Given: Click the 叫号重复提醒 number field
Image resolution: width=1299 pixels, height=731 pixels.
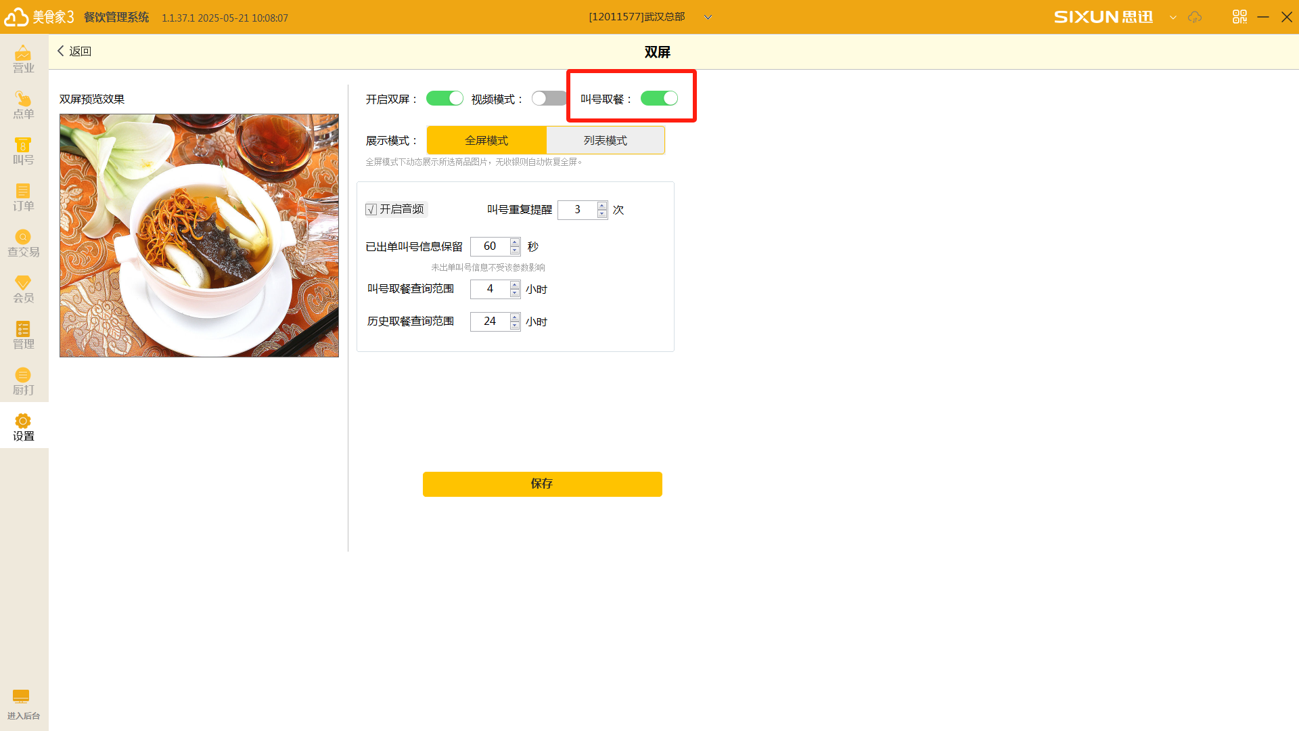Looking at the screenshot, I should pos(577,210).
